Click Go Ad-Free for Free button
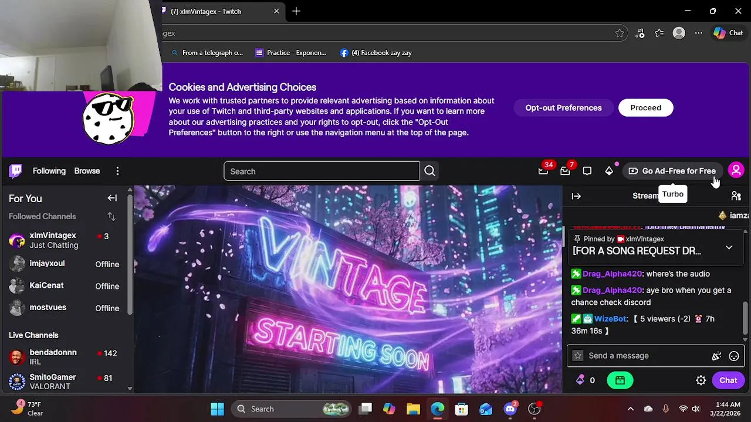 click(672, 171)
